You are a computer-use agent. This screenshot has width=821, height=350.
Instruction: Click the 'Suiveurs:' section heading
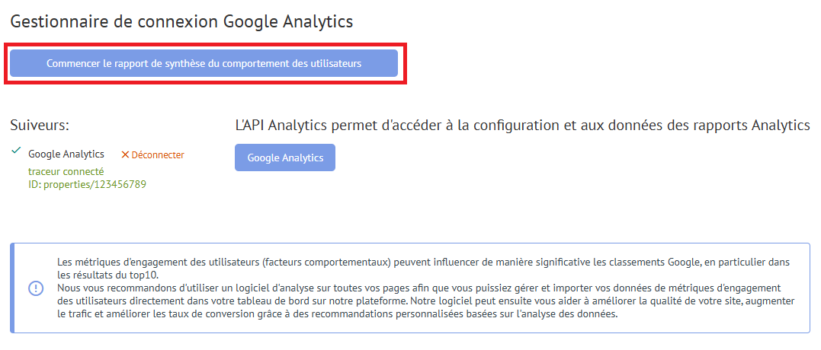[40, 126]
